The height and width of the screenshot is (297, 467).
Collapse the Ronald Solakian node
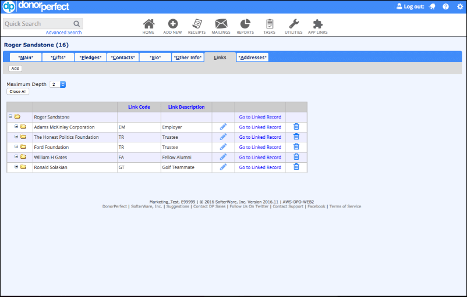tap(16, 167)
